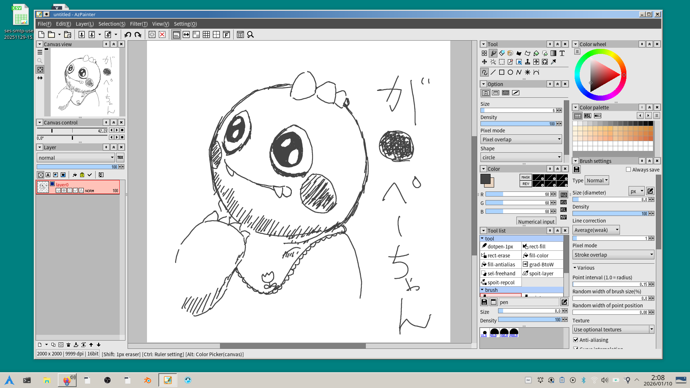Select the rectangle selection tool
690x388 pixels.
click(x=502, y=62)
